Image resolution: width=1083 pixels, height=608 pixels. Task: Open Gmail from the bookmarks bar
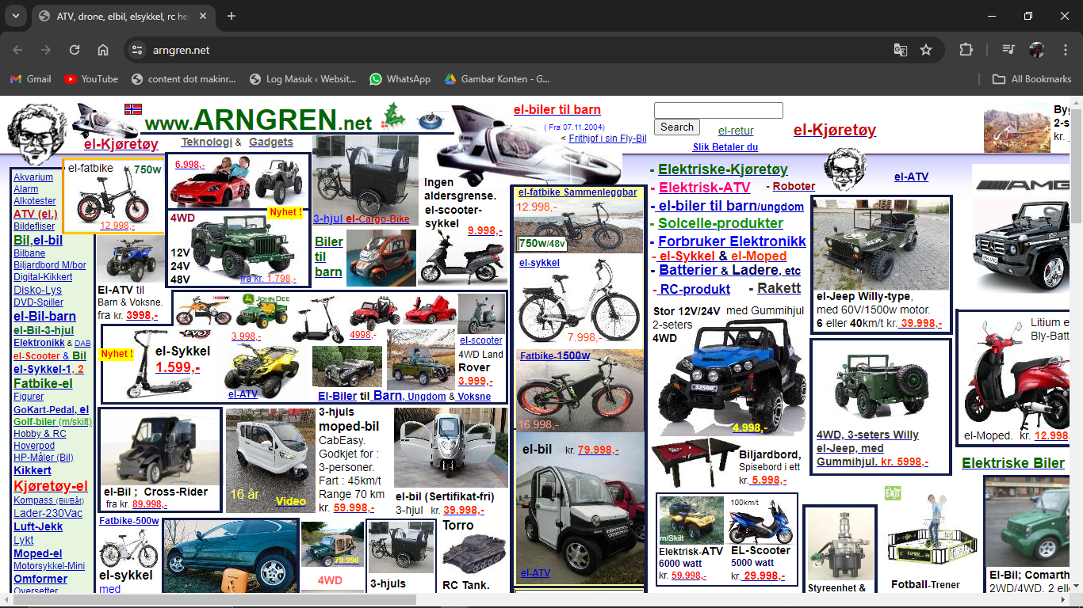coord(30,78)
